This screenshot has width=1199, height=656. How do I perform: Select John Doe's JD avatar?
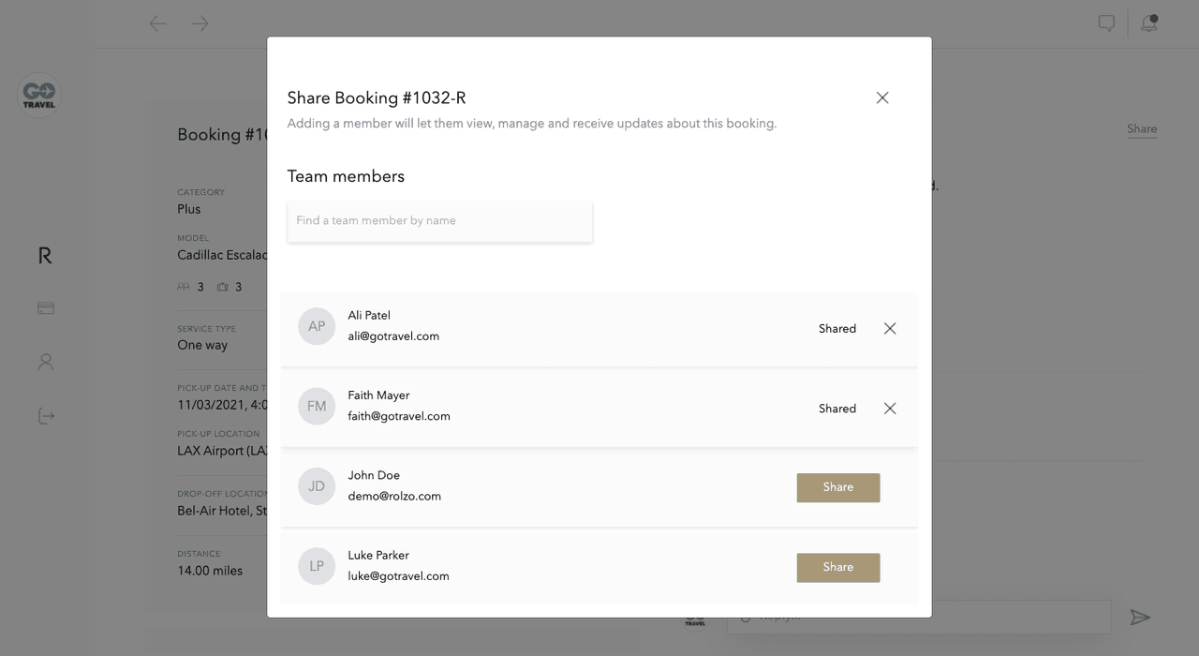pyautogui.click(x=317, y=486)
